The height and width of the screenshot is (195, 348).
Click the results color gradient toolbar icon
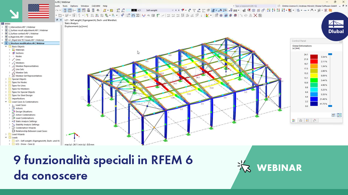pos(207,16)
